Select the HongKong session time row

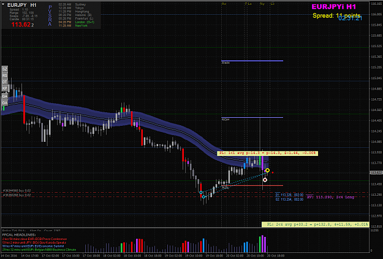point(74,12)
